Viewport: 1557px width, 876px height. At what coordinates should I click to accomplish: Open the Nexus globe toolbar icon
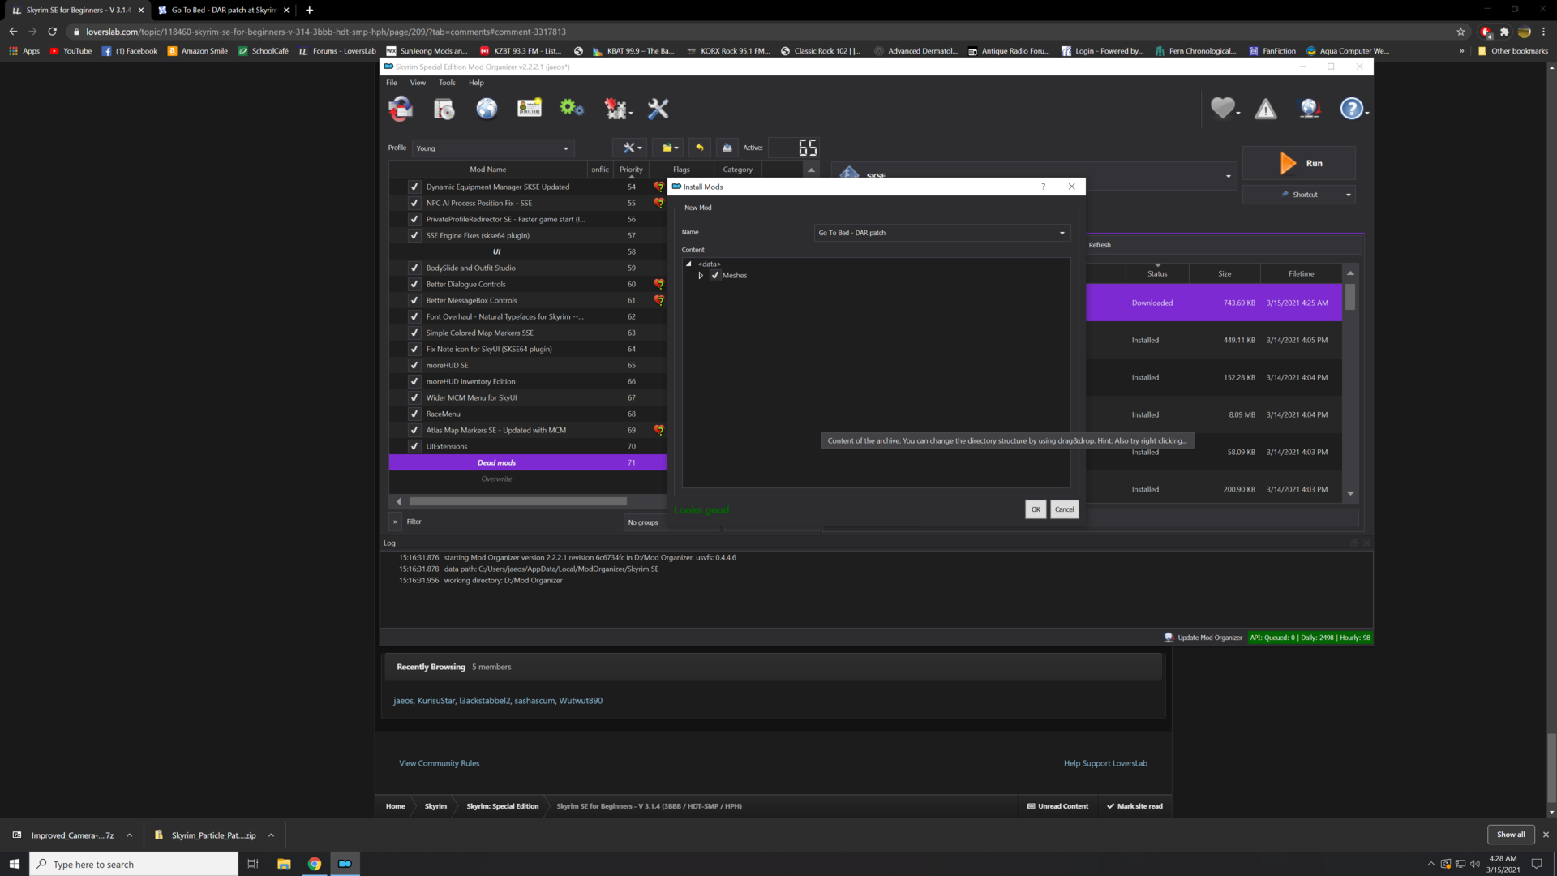(x=487, y=109)
